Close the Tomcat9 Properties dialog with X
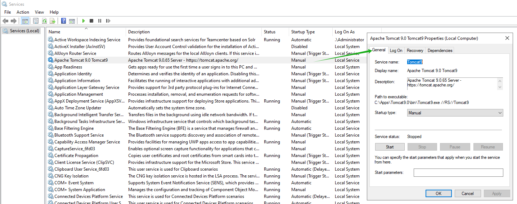This screenshot has width=517, height=204. click(x=507, y=38)
